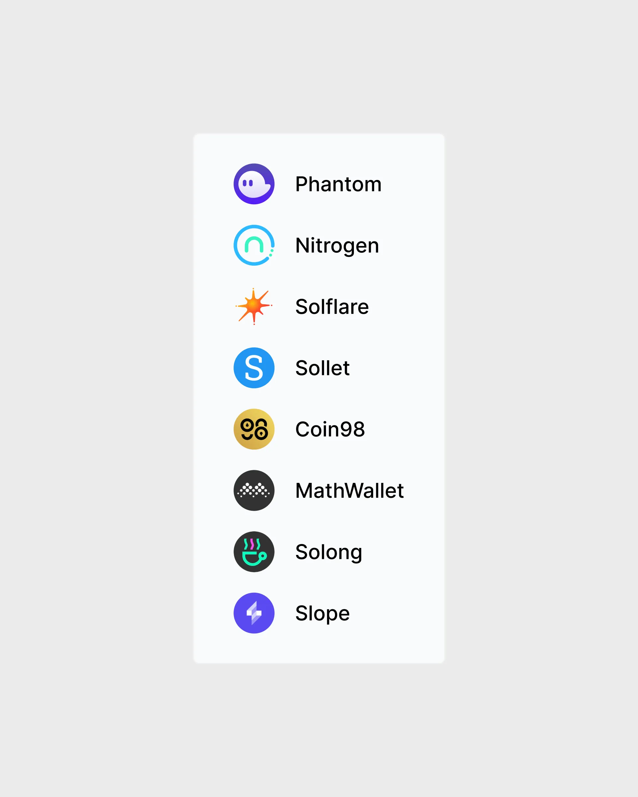The height and width of the screenshot is (797, 638).
Task: Click the purple Slope icon
Action: coord(254,613)
